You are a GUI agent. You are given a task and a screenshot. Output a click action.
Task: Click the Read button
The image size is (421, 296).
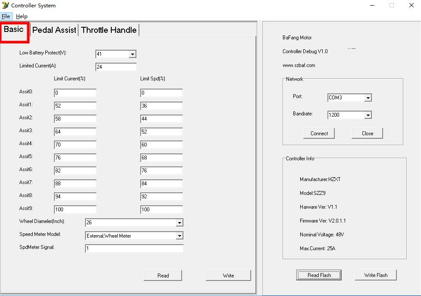click(163, 276)
